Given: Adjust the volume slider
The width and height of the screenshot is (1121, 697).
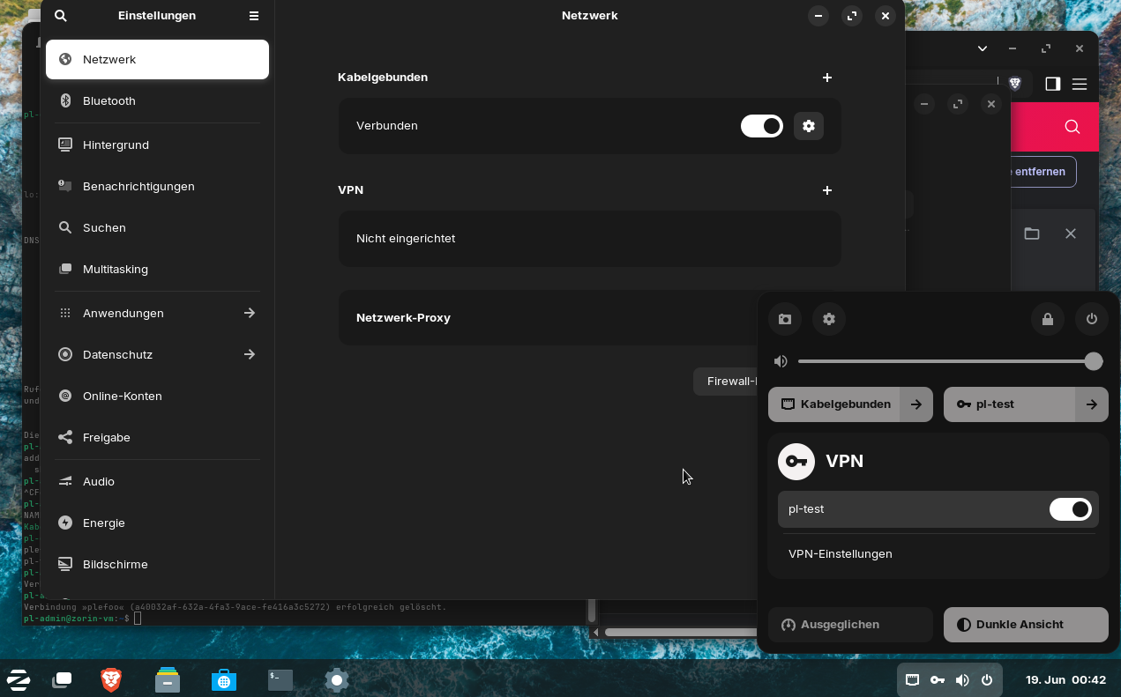Looking at the screenshot, I should tap(945, 361).
